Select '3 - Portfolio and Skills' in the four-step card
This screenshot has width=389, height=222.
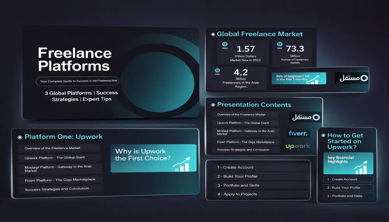pos(261,185)
